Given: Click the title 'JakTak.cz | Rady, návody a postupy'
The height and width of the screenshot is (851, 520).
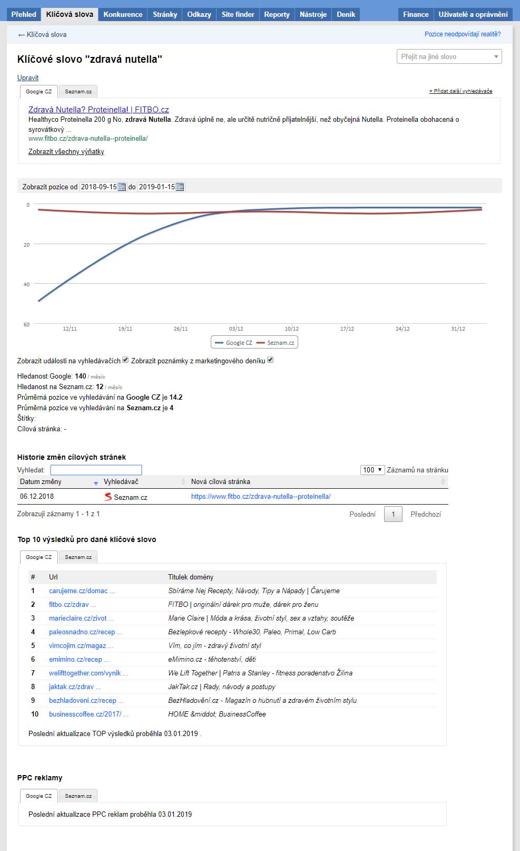Looking at the screenshot, I should click(x=222, y=686).
